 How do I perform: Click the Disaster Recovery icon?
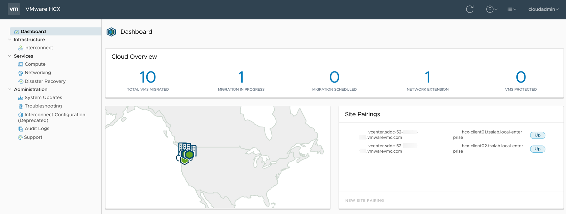21,82
